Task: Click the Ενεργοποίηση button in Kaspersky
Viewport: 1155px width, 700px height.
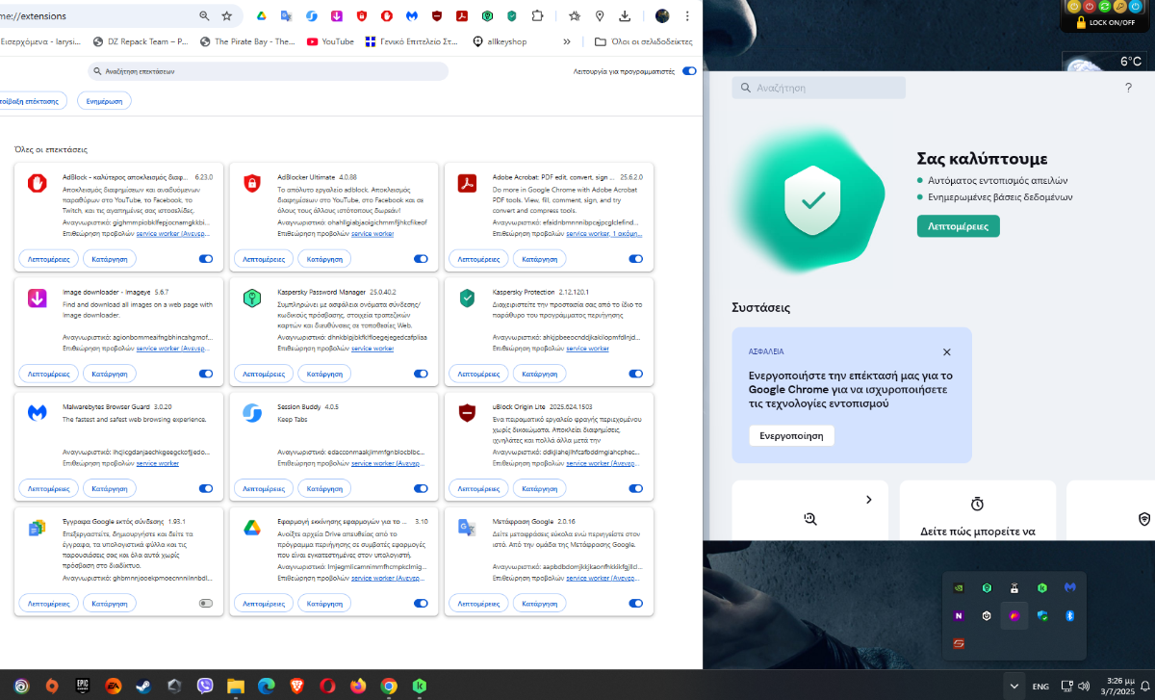Action: (x=791, y=435)
